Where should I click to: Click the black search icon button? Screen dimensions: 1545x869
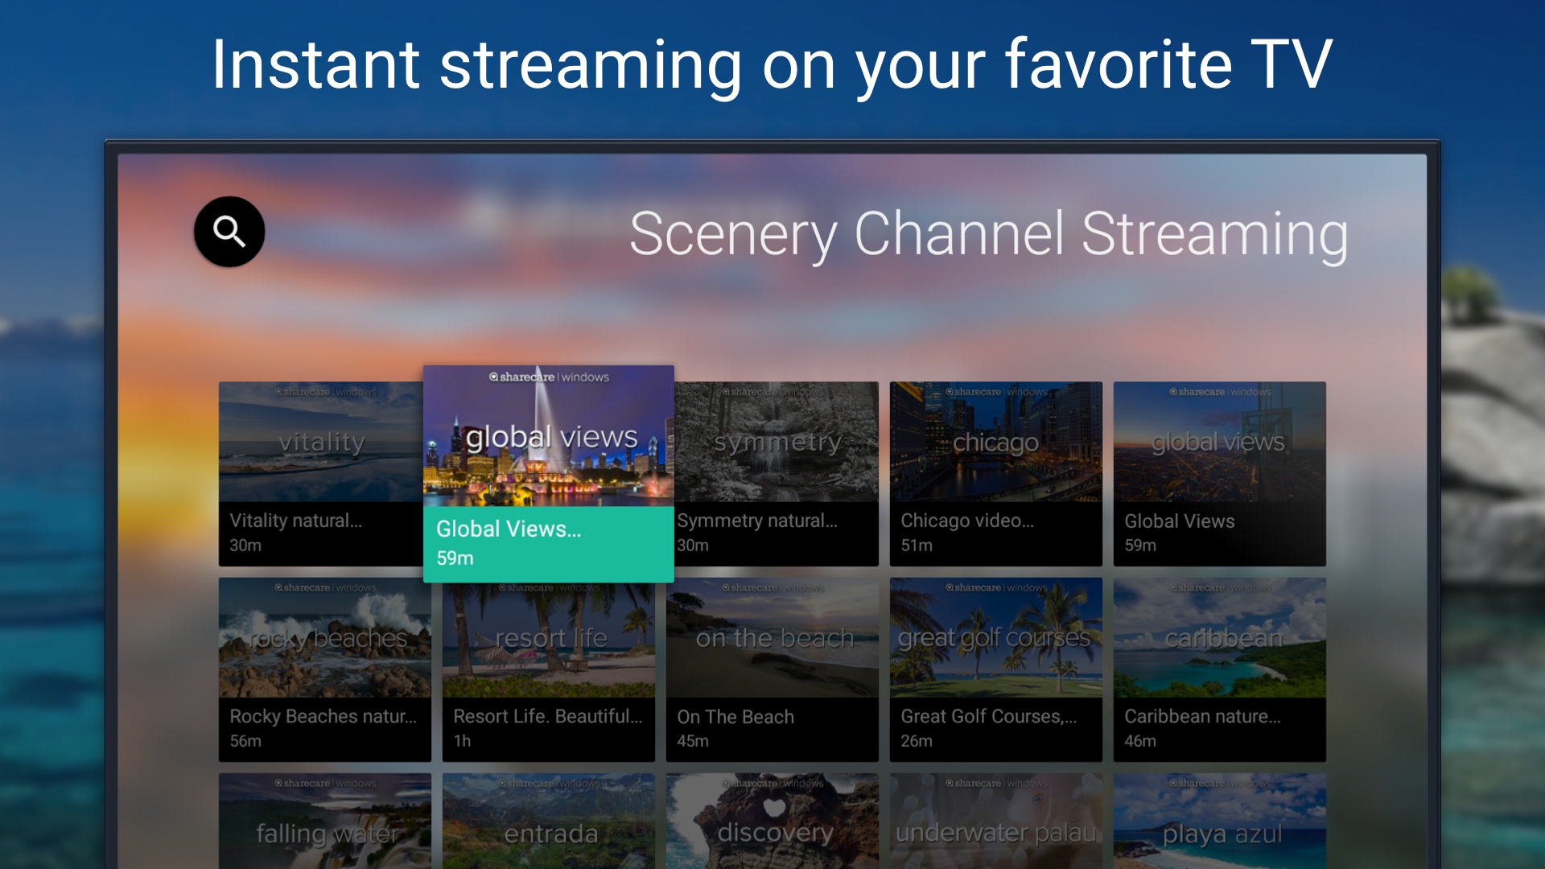[229, 232]
